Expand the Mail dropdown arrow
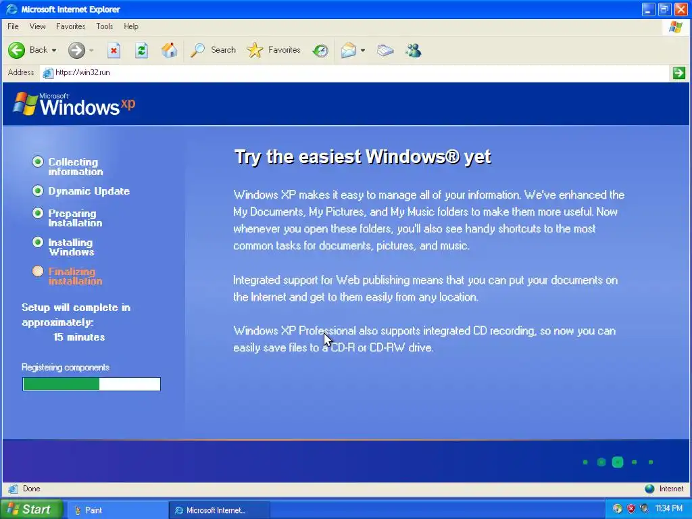The height and width of the screenshot is (519, 692). 363,50
